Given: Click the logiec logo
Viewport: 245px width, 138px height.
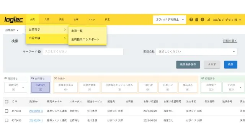Looking at the screenshot, I should click(14, 20).
